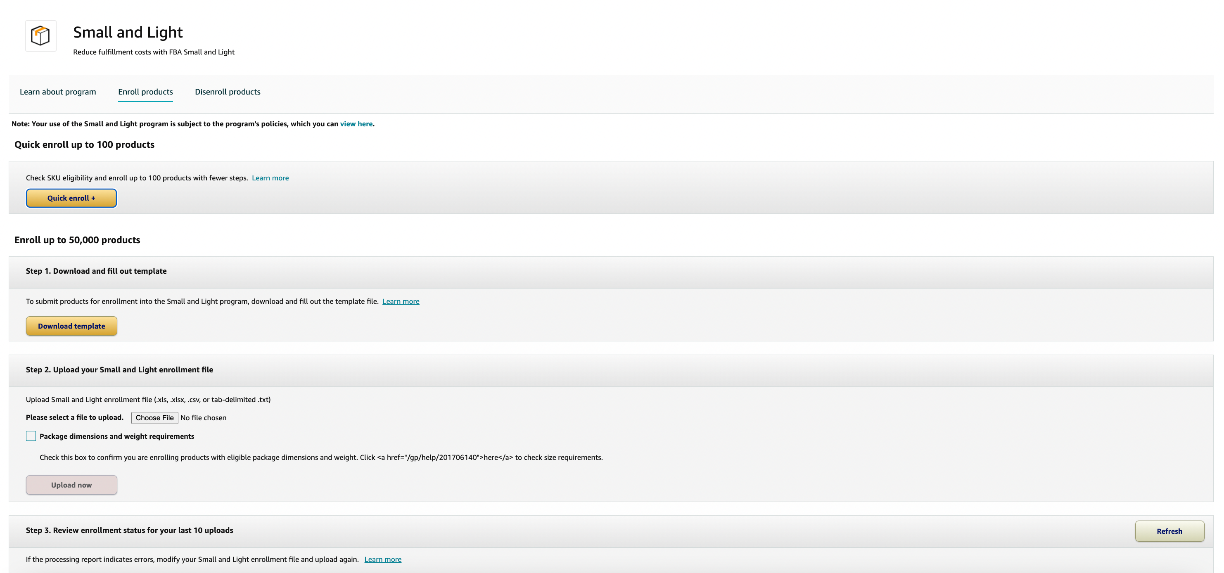Click Learn more about processing report errors

pos(383,559)
